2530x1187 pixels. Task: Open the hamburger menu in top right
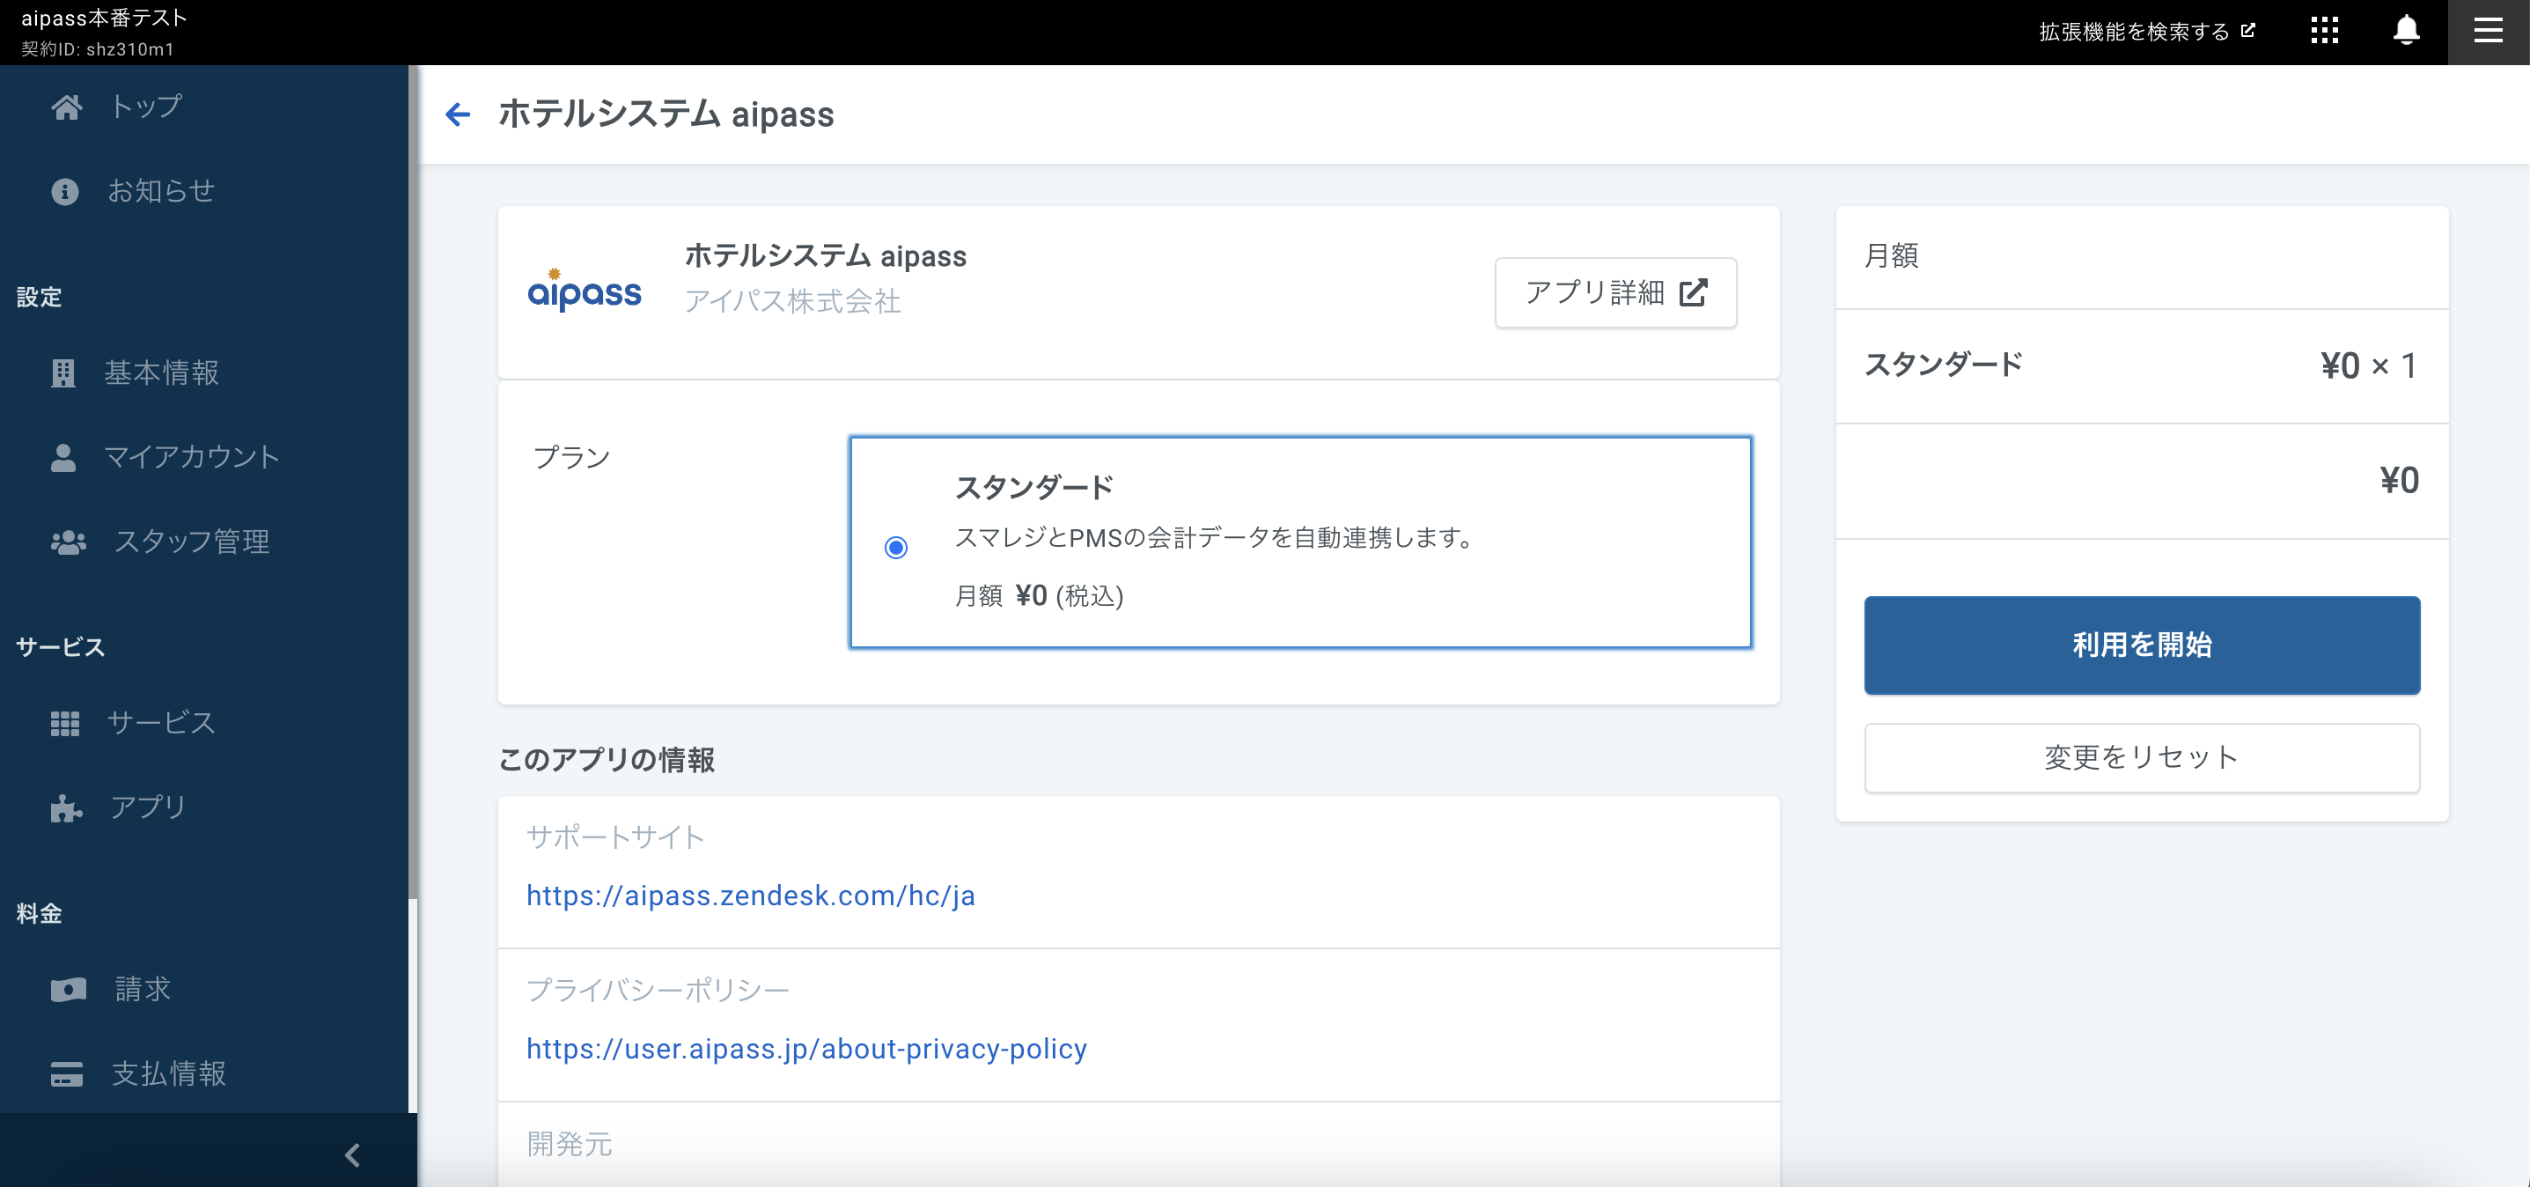point(2488,32)
